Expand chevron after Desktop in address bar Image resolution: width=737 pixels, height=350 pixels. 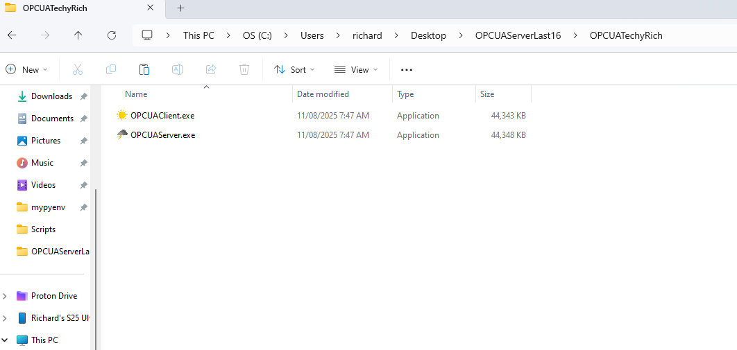pyautogui.click(x=460, y=35)
